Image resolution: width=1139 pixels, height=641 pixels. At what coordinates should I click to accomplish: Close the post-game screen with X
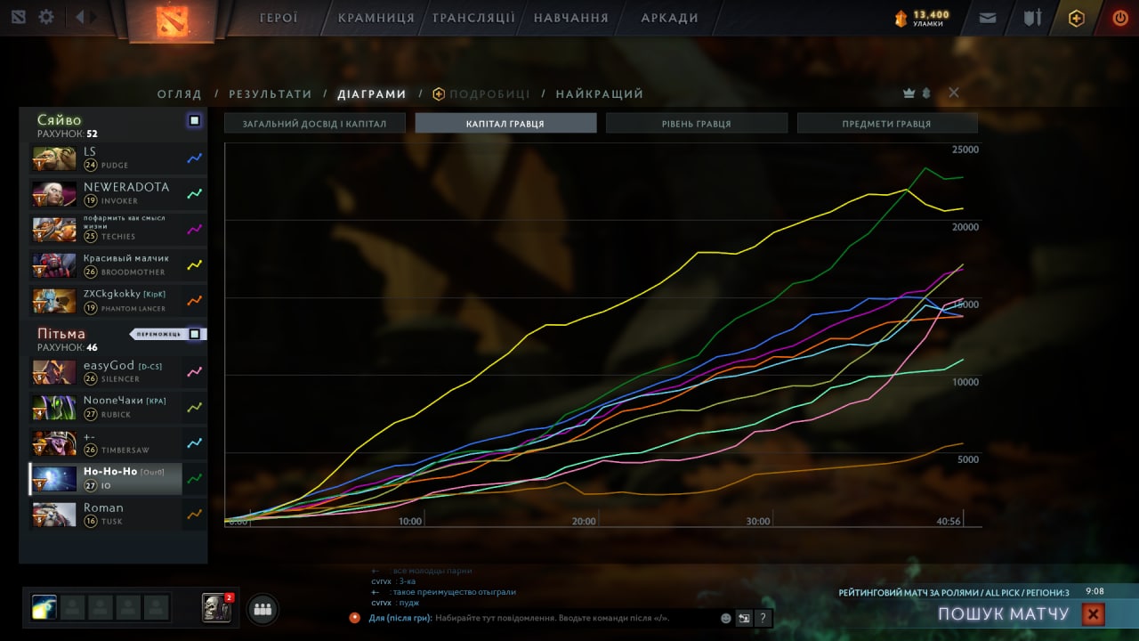954,93
